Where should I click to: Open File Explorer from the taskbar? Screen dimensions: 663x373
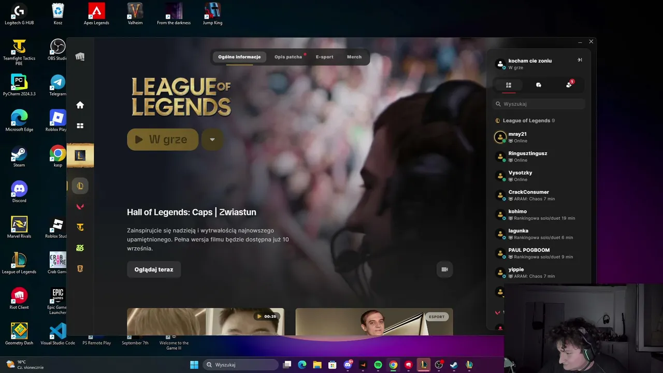pos(318,365)
